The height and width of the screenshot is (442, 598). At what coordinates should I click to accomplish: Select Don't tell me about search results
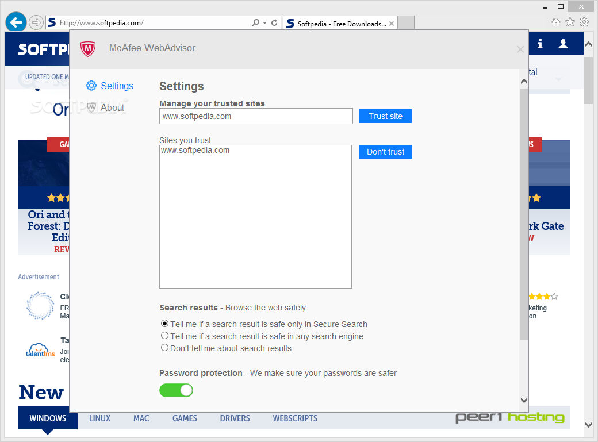click(x=164, y=347)
